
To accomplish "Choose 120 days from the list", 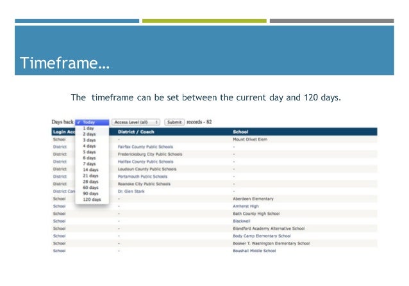I will click(x=92, y=200).
